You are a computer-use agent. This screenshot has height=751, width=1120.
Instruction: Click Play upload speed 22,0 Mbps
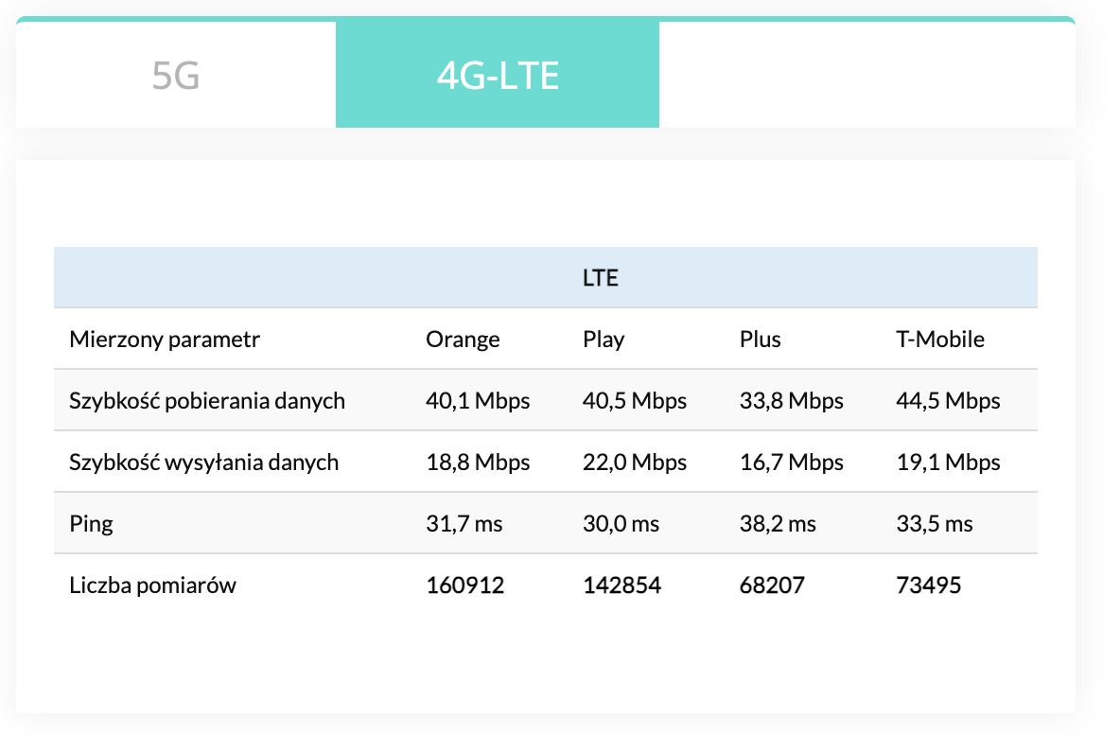point(635,463)
